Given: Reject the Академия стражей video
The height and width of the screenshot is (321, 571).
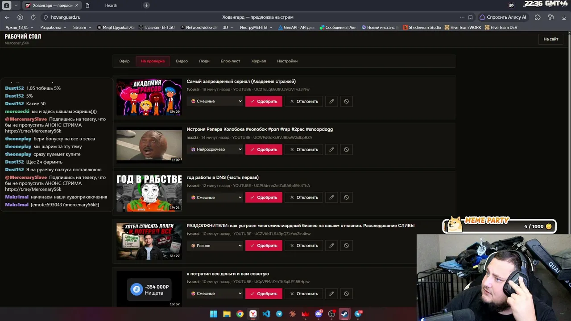Looking at the screenshot, I should (304, 101).
